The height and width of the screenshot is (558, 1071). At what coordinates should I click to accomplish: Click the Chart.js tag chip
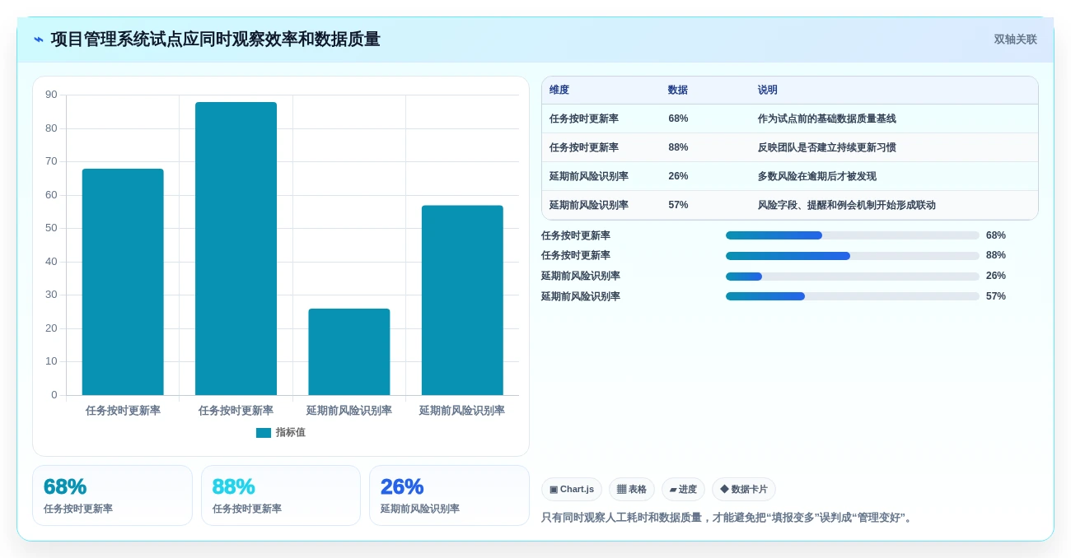point(572,490)
